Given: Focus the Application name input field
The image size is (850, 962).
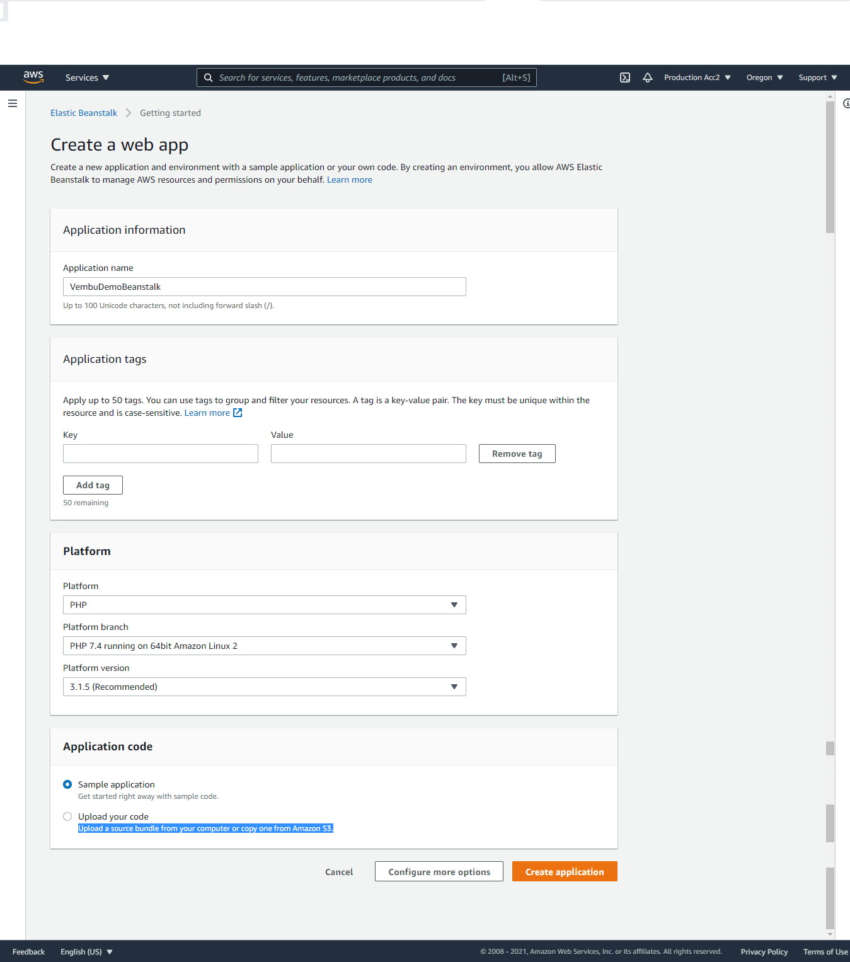Looking at the screenshot, I should click(265, 287).
